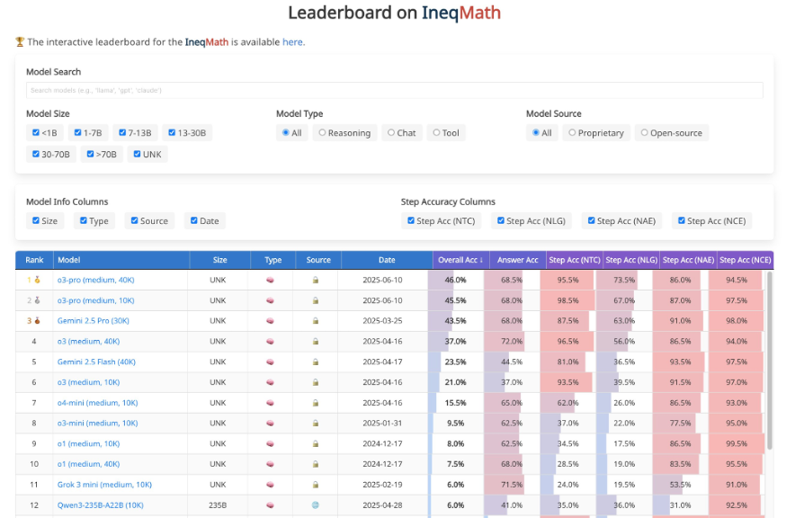
Task: Click the gold medal icon at rank 1
Action: click(37, 280)
